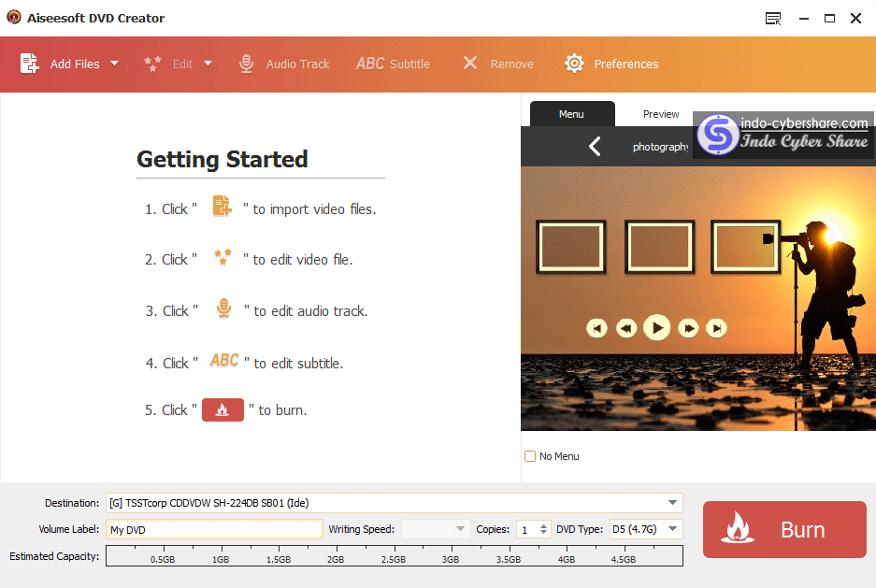Click the microphone icon in step 3

coord(223,308)
